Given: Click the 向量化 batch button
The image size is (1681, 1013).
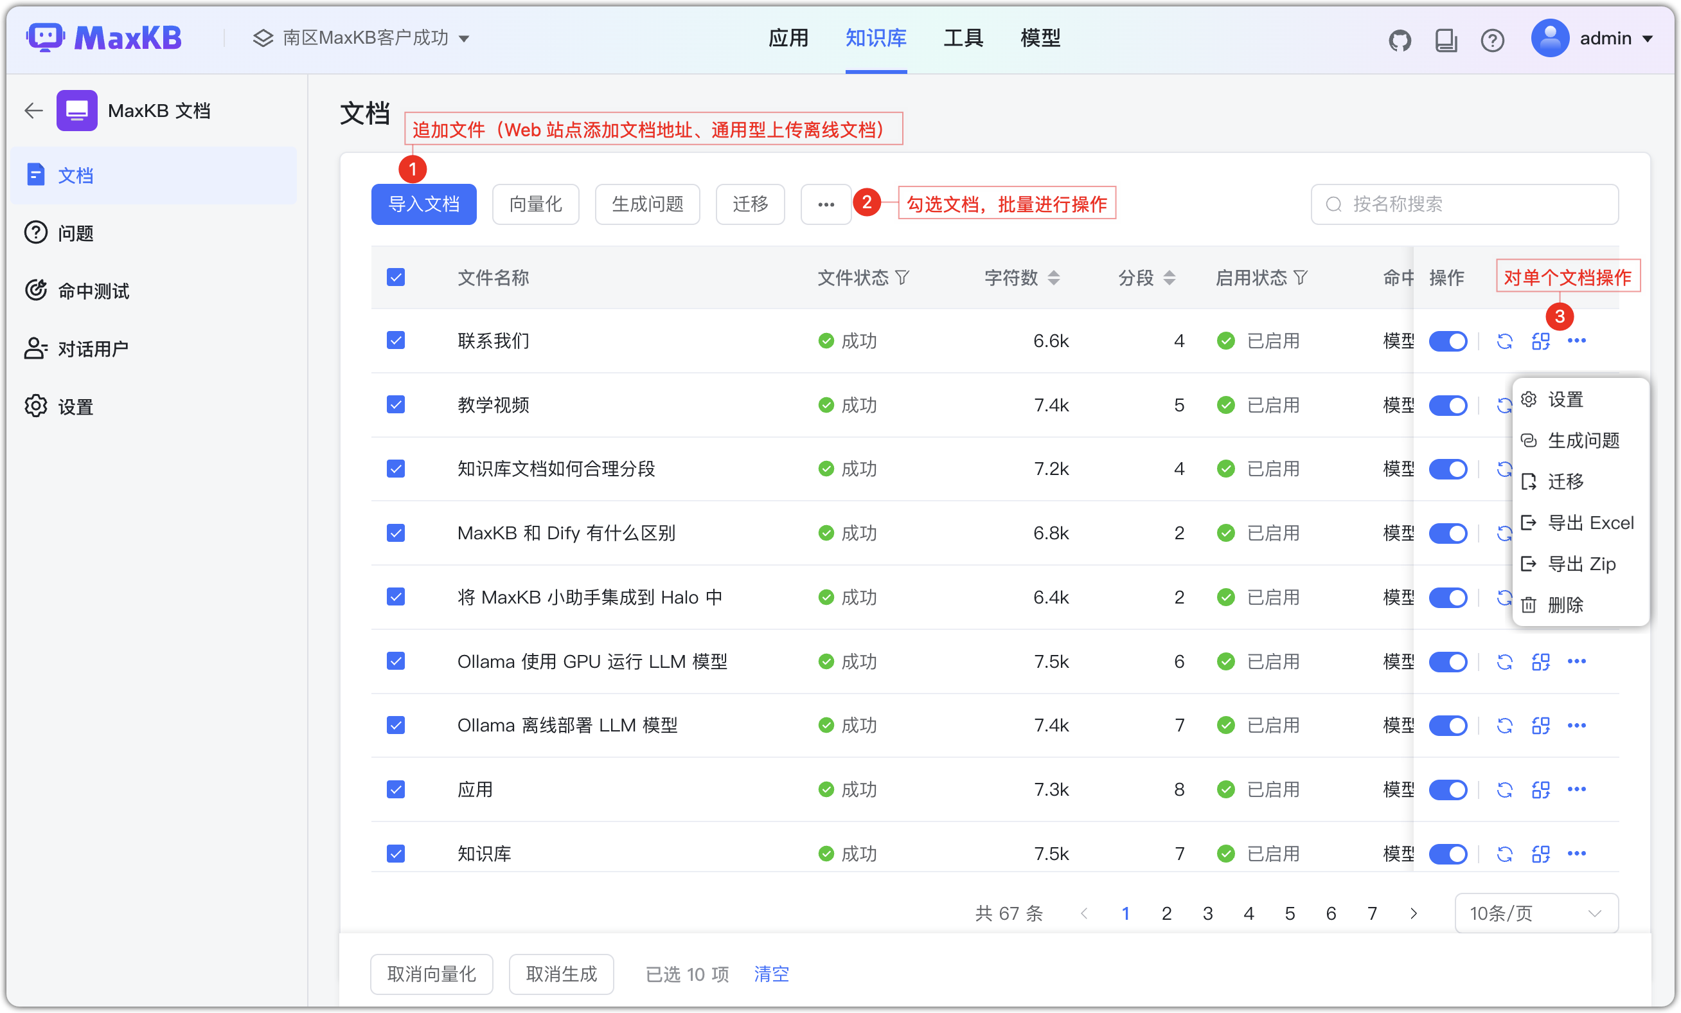Looking at the screenshot, I should pyautogui.click(x=535, y=204).
